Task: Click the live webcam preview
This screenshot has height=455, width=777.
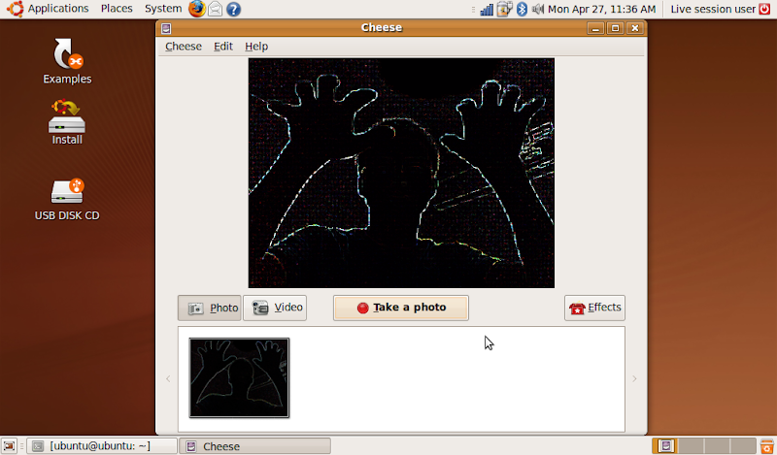Action: coord(401,173)
